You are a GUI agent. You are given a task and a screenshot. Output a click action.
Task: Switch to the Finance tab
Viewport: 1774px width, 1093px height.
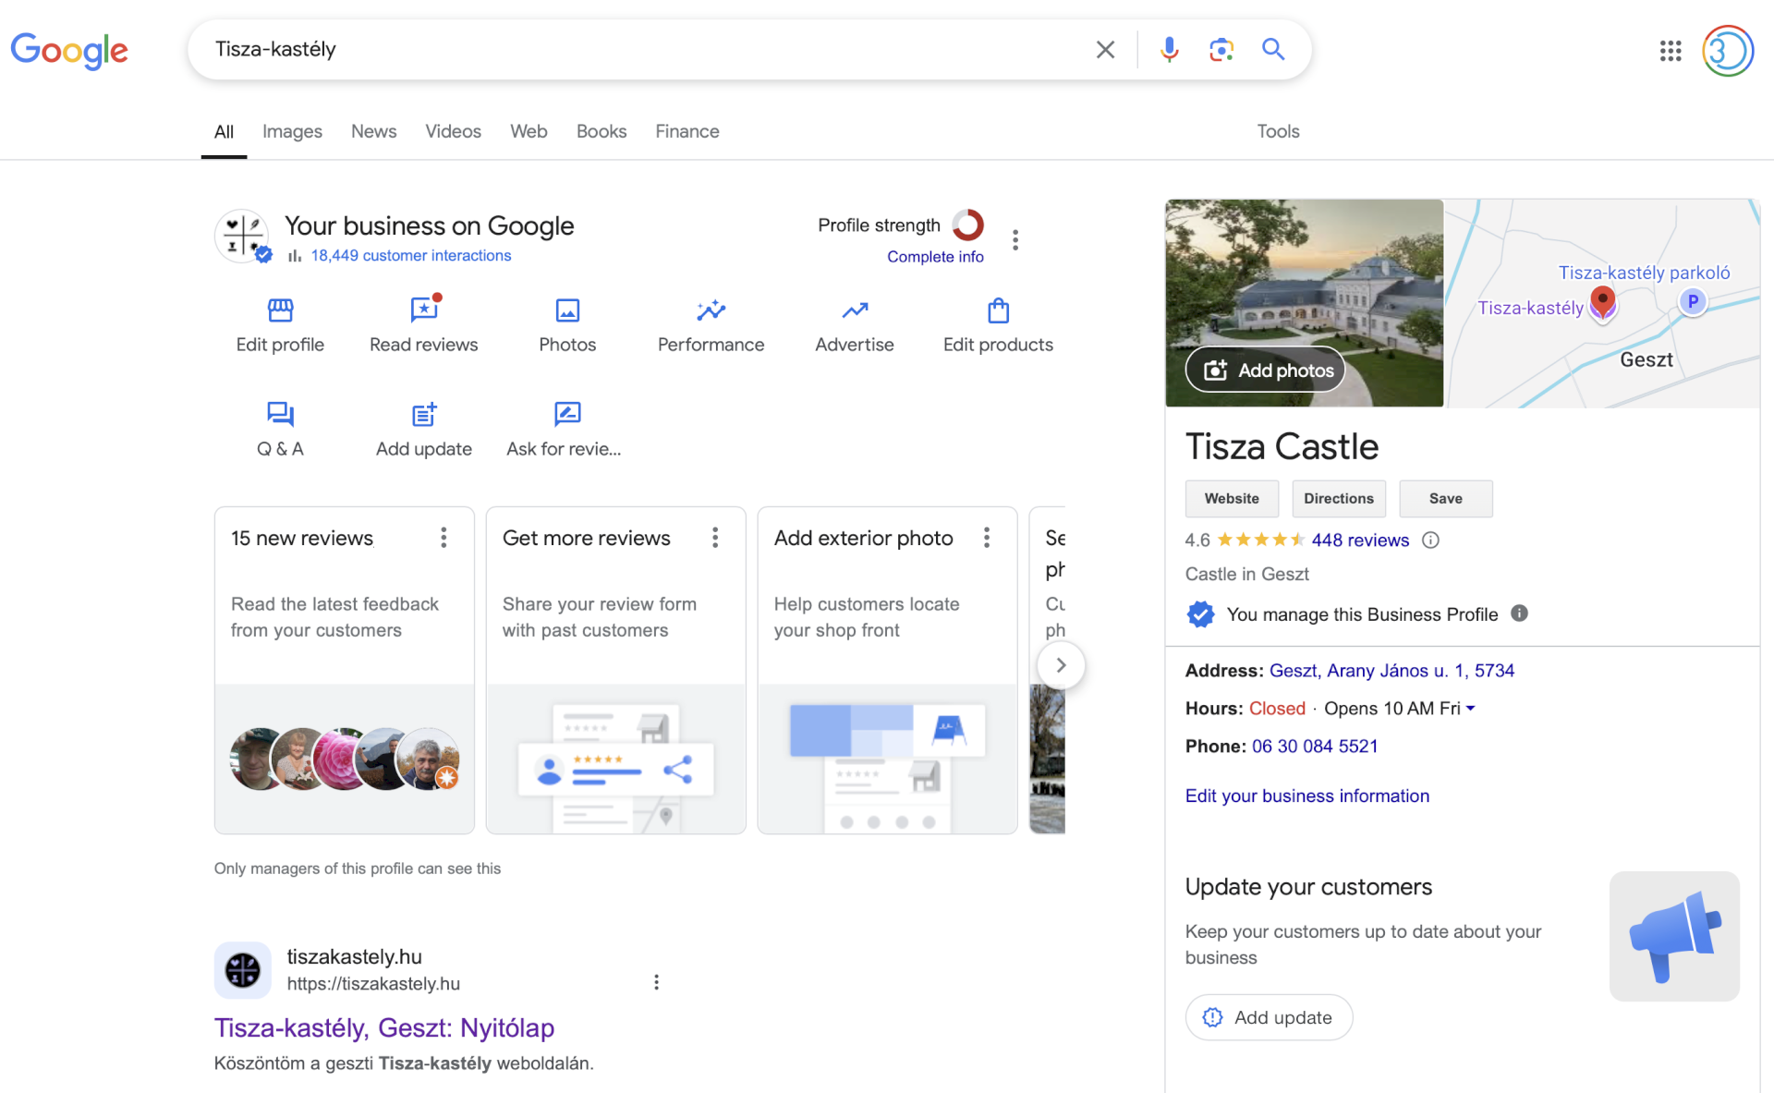pyautogui.click(x=687, y=132)
